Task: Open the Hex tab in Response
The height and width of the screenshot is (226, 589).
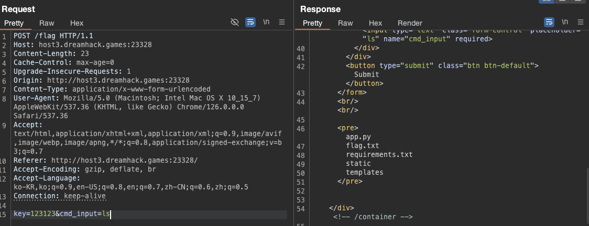Action: click(x=375, y=23)
